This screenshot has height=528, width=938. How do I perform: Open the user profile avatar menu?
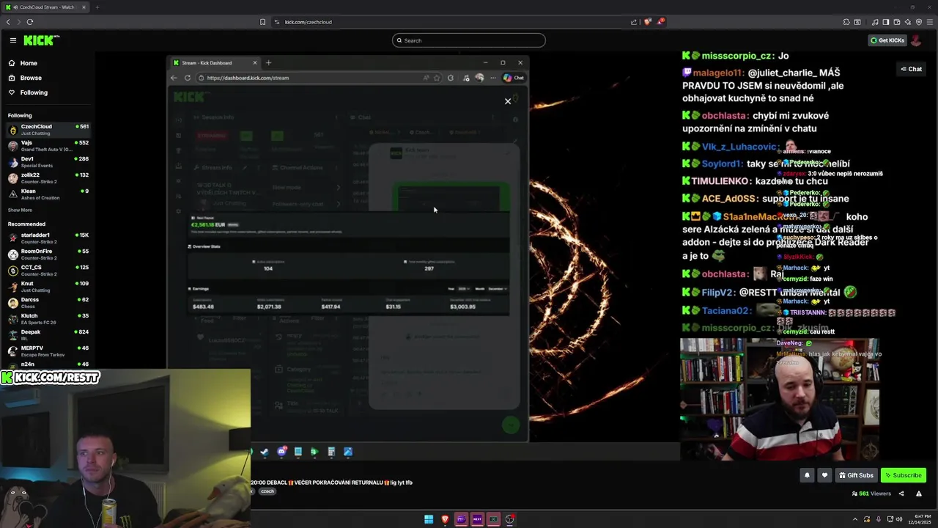pyautogui.click(x=916, y=40)
